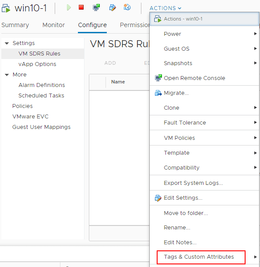Screen dimensions: 260x267
Task: Select Export System Logs... entry
Action: pyautogui.click(x=204, y=183)
